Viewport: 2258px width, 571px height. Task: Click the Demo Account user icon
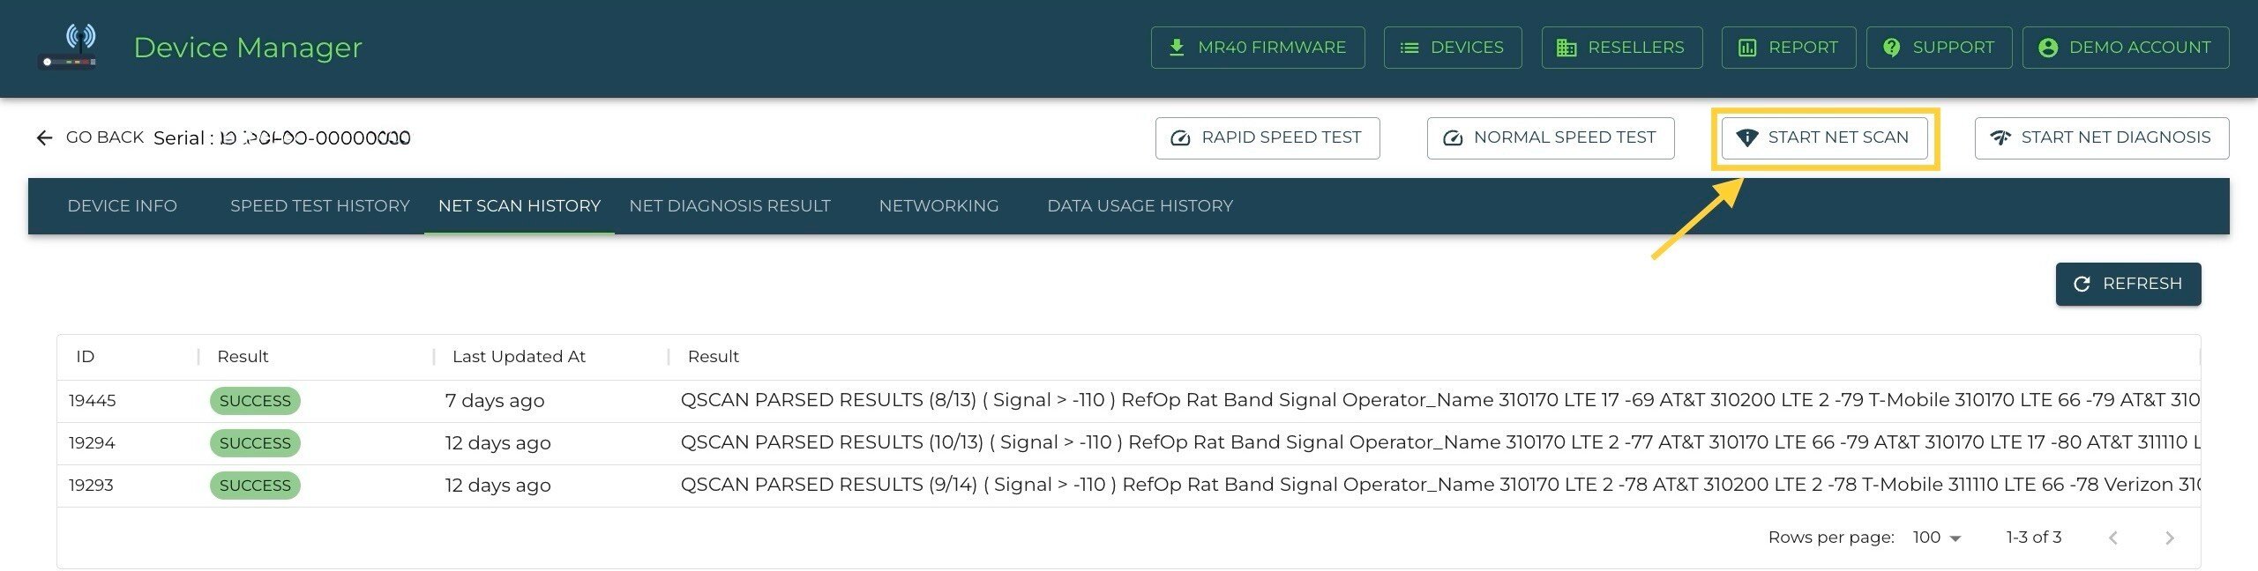pos(2048,48)
